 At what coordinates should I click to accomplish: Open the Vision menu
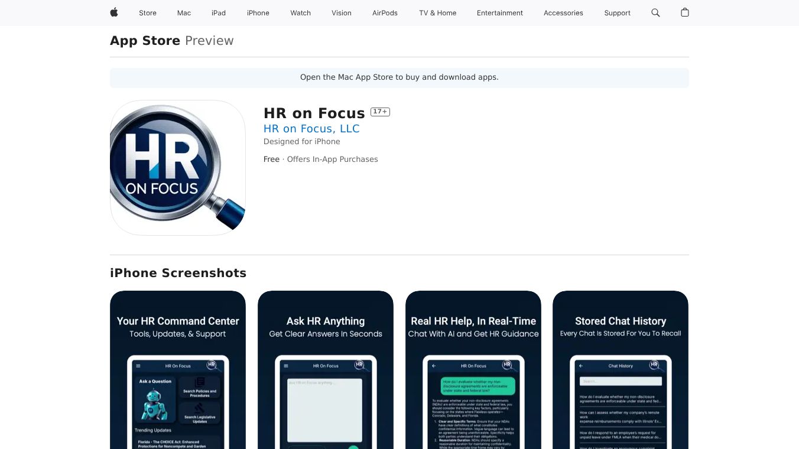(342, 13)
